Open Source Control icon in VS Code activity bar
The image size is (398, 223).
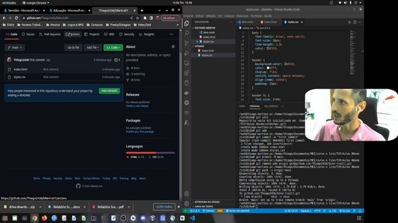pyautogui.click(x=187, y=43)
